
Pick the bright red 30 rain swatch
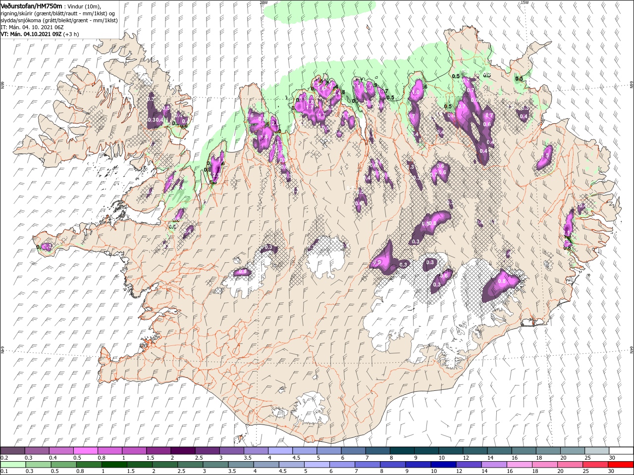tap(621, 465)
